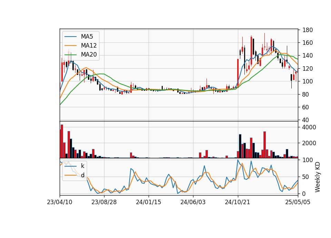Click the 2000 volume axis value
Image resolution: width=331 pixels, height=238 pixels.
[x=309, y=143]
